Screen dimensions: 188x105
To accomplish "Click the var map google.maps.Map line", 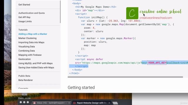I will (x=127, y=24).
